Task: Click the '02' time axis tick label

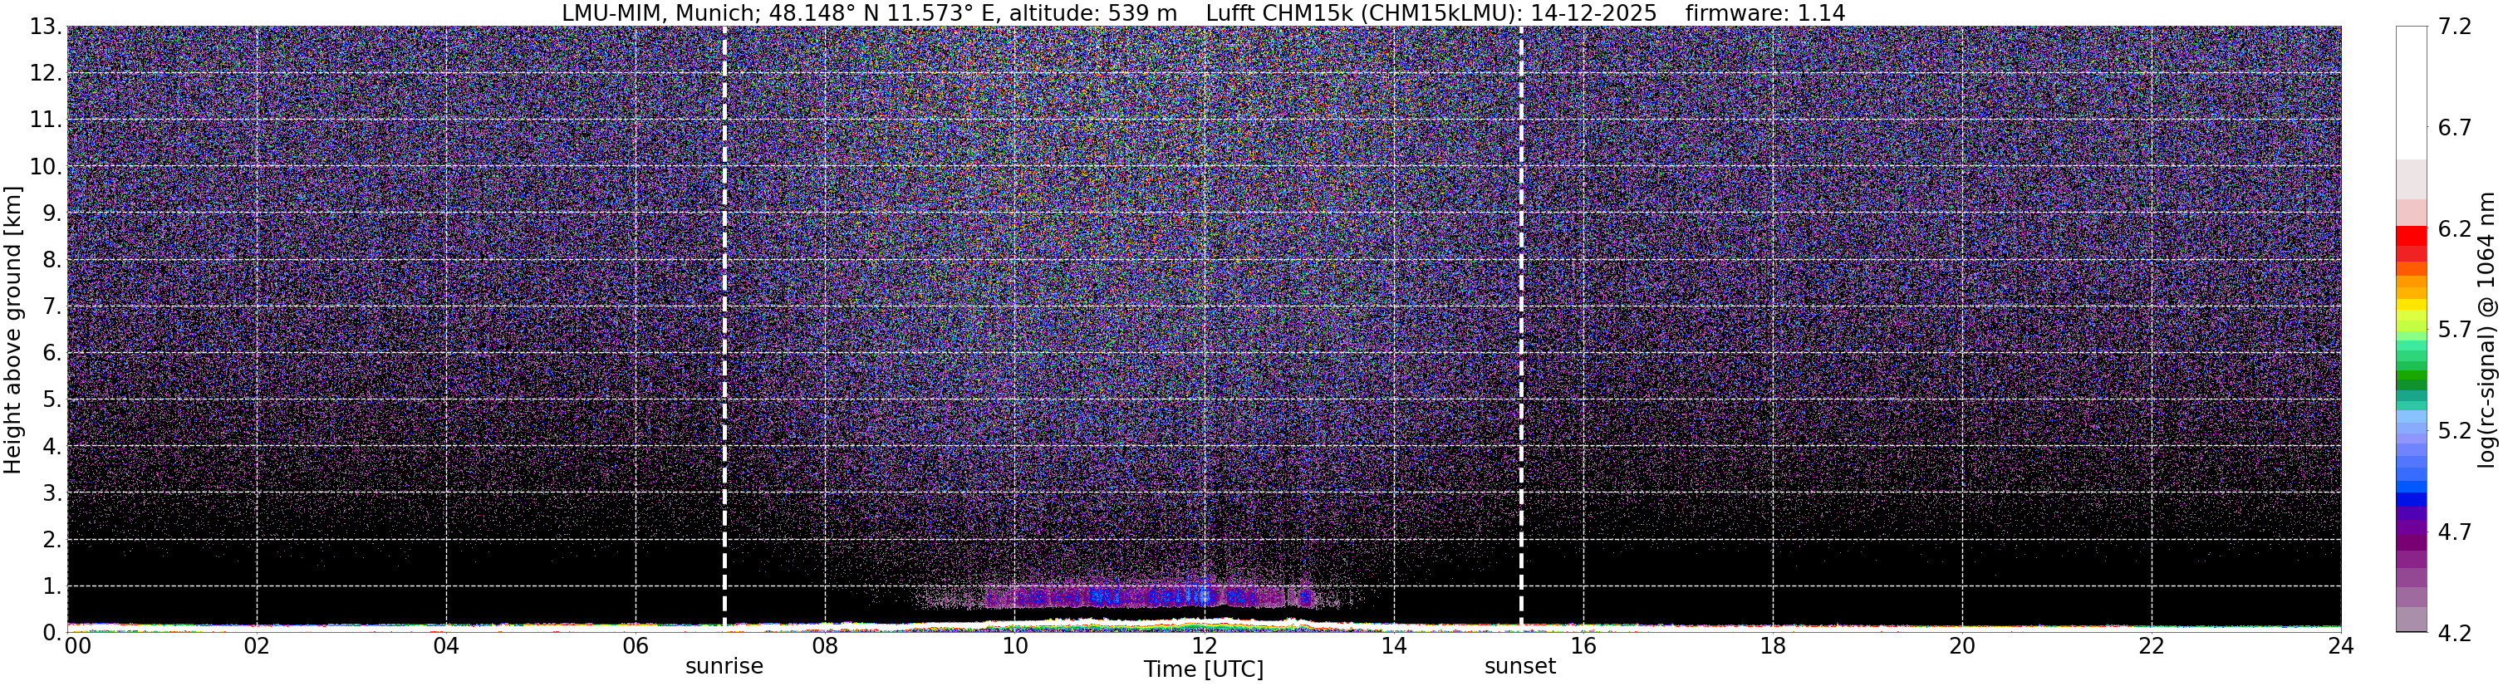Action: pos(257,646)
